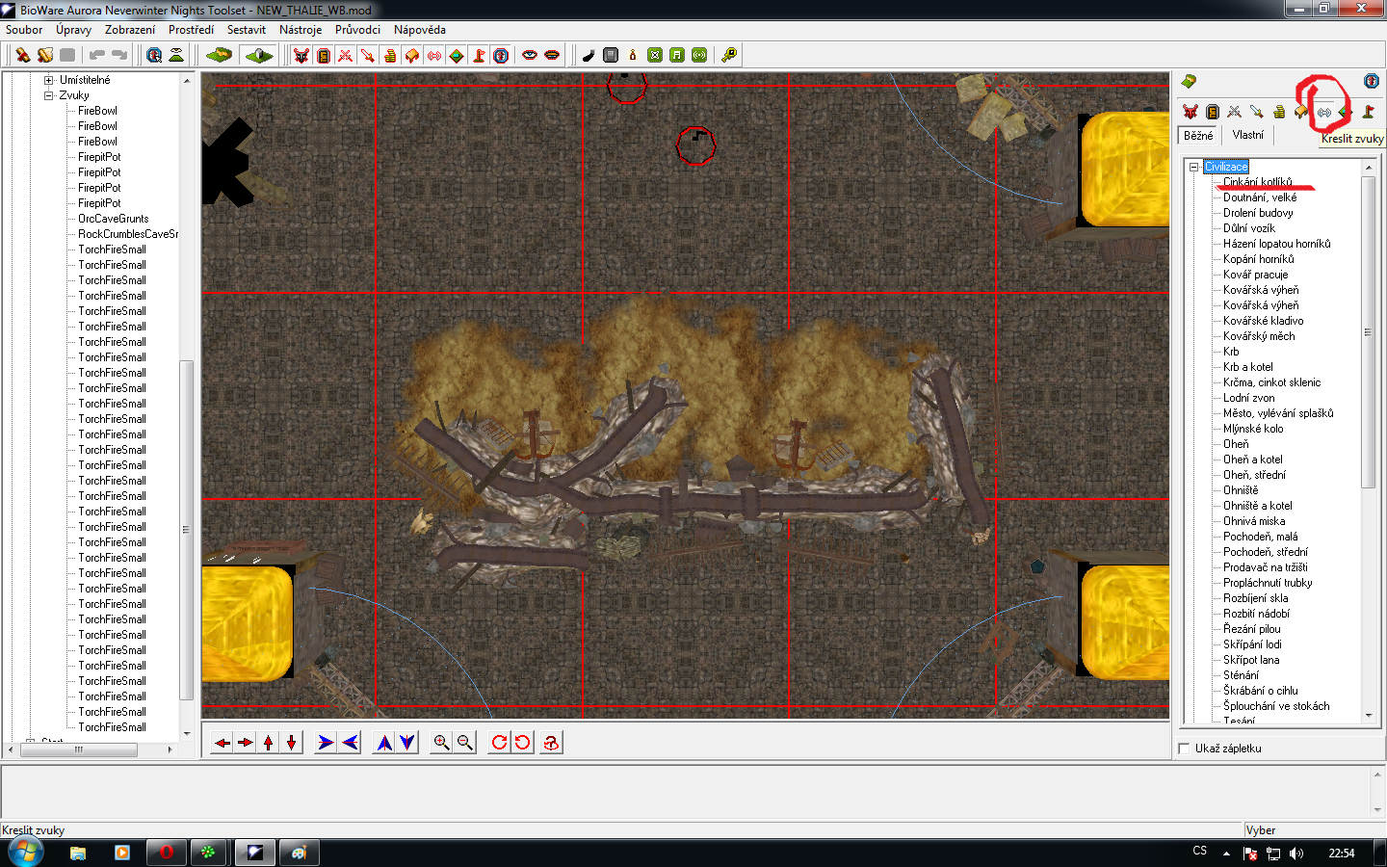The width and height of the screenshot is (1387, 867).
Task: Switch to the Vlastní tab
Action: tap(1247, 136)
